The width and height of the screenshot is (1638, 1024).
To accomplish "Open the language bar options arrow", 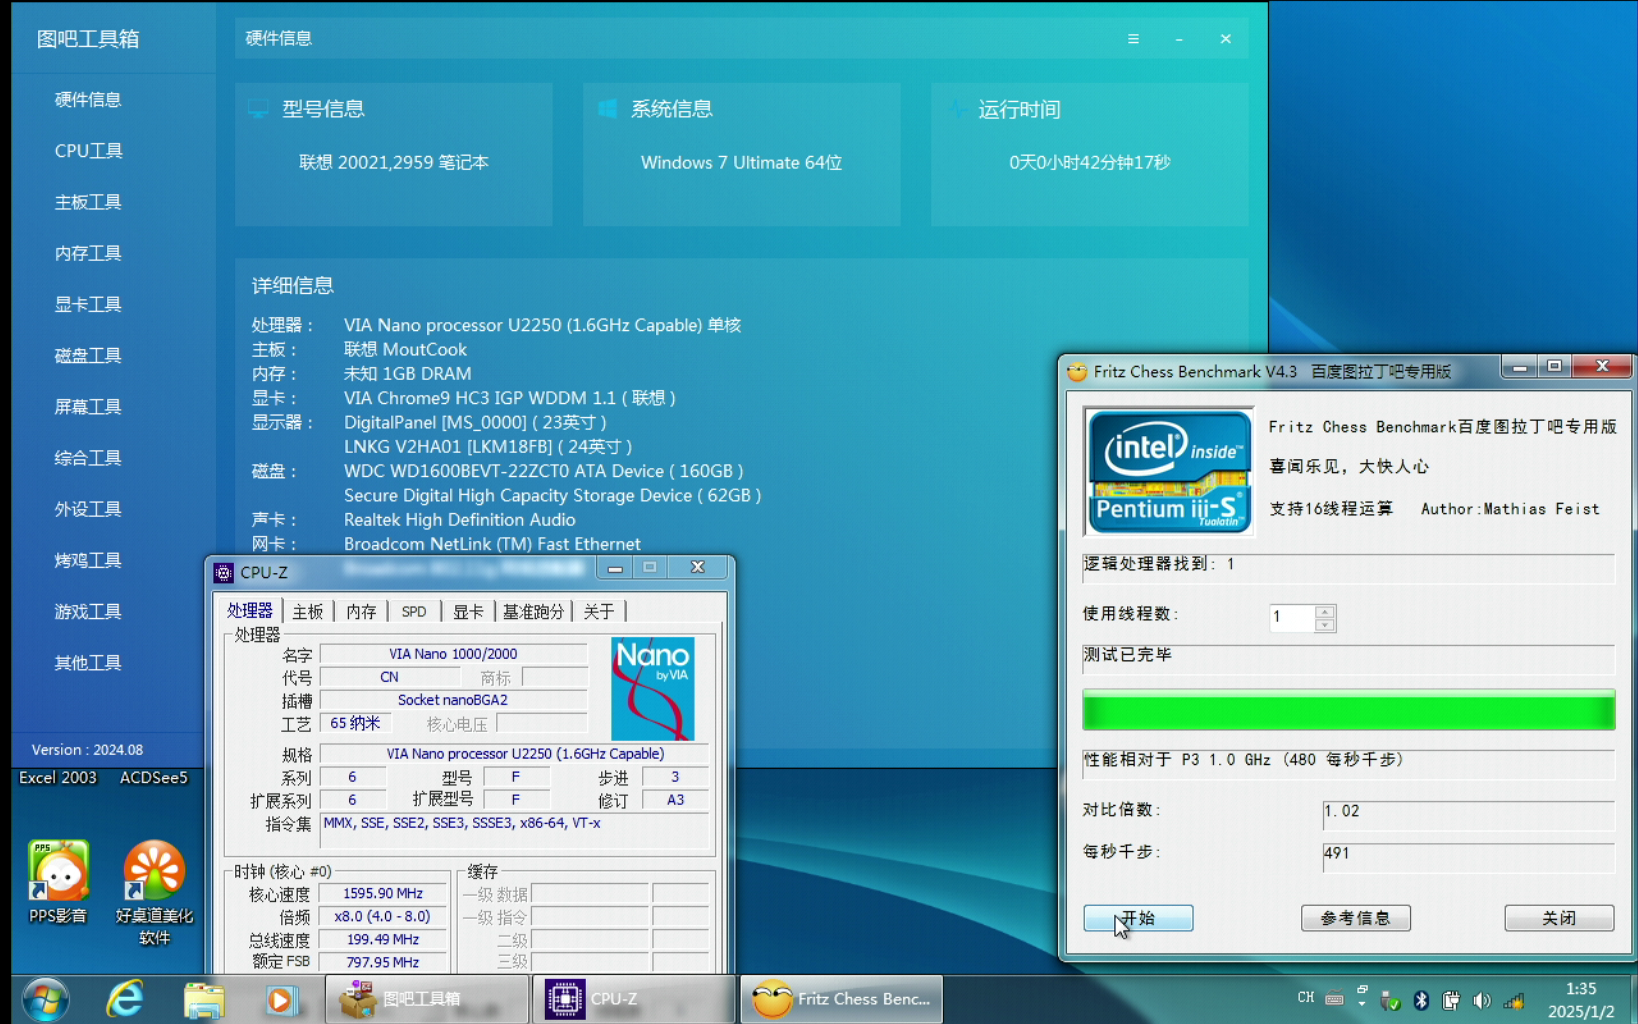I will (x=1362, y=1004).
